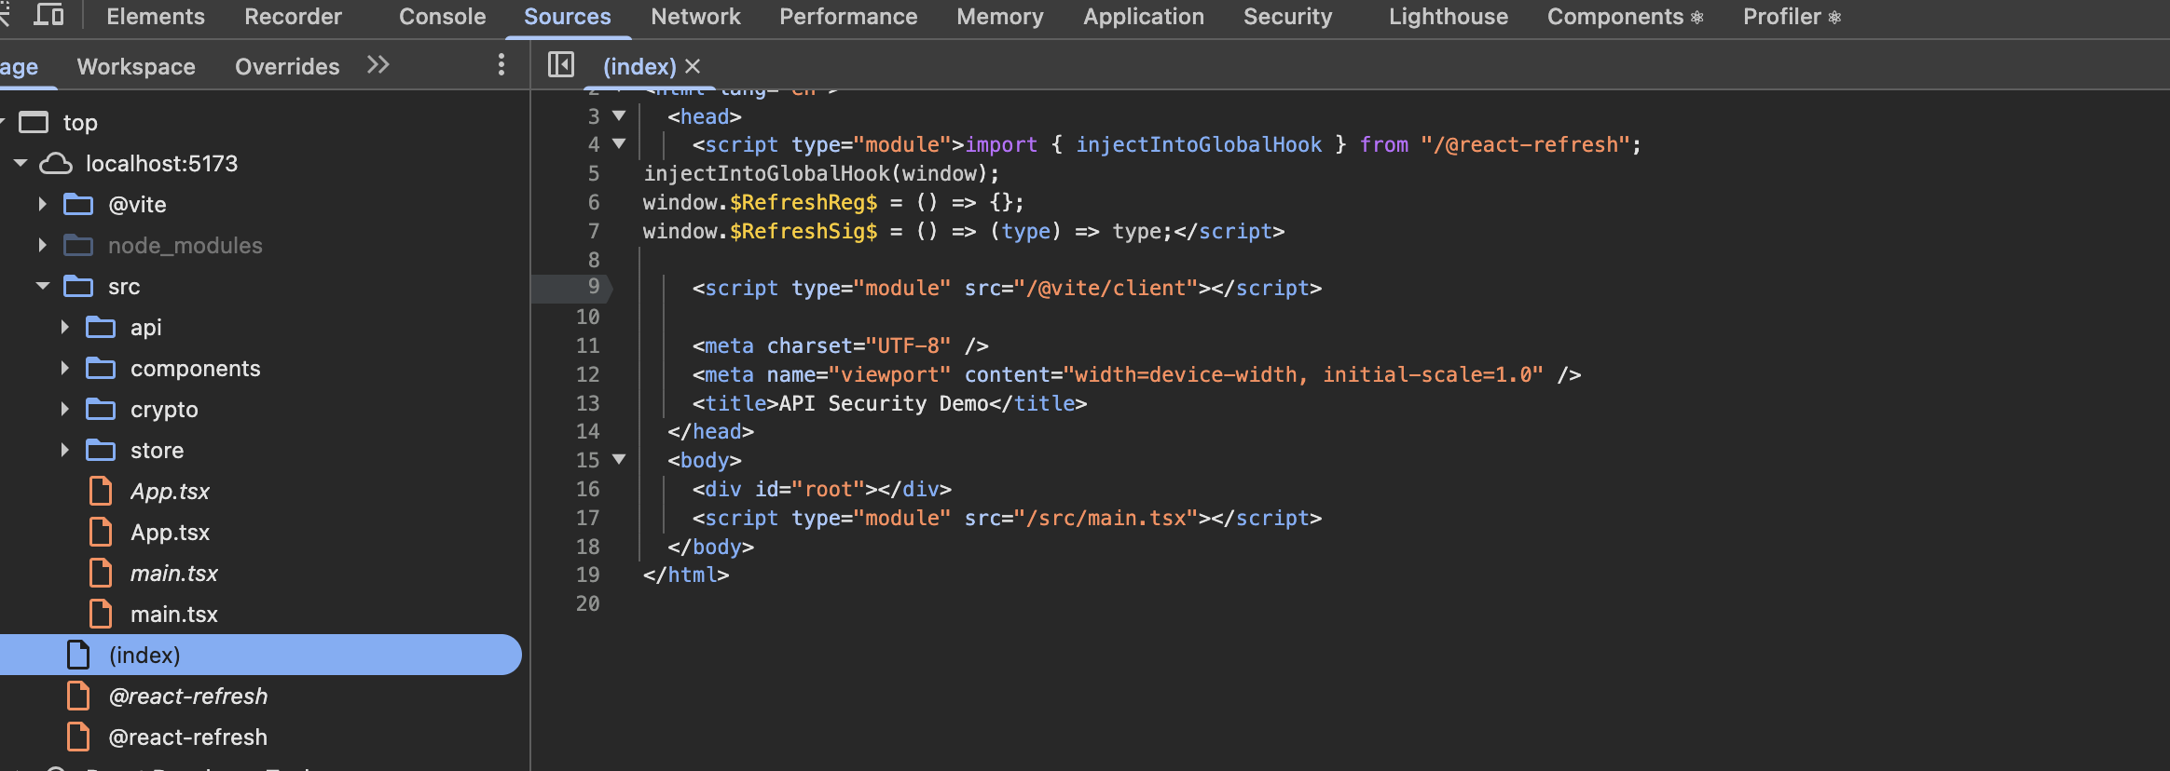The image size is (2170, 771).
Task: Click the api folder icon
Action: tap(101, 327)
